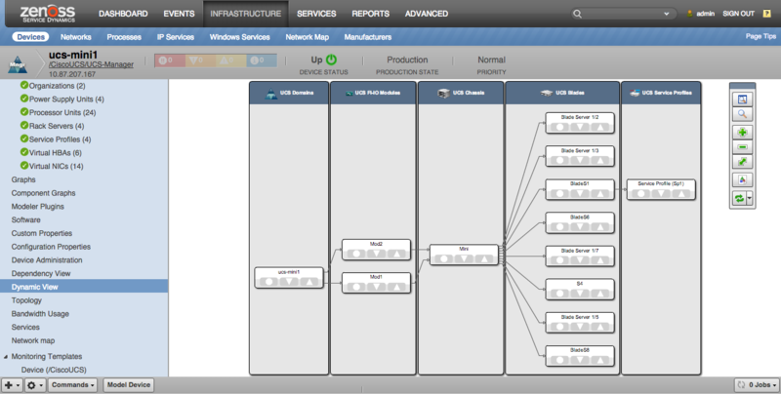Click the UCS Manager device icon beside ucs-mini1

pyautogui.click(x=18, y=65)
